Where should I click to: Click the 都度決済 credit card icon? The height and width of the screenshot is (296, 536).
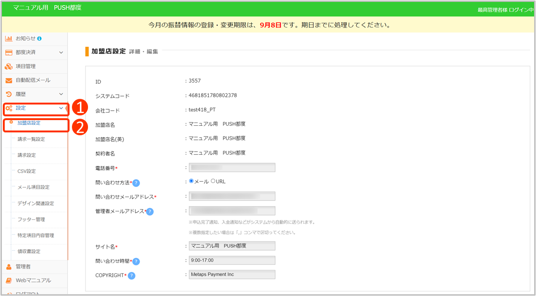click(x=9, y=52)
